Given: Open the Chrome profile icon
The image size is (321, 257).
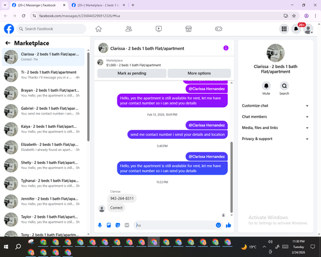Looking at the screenshot, I should pyautogui.click(x=306, y=15).
